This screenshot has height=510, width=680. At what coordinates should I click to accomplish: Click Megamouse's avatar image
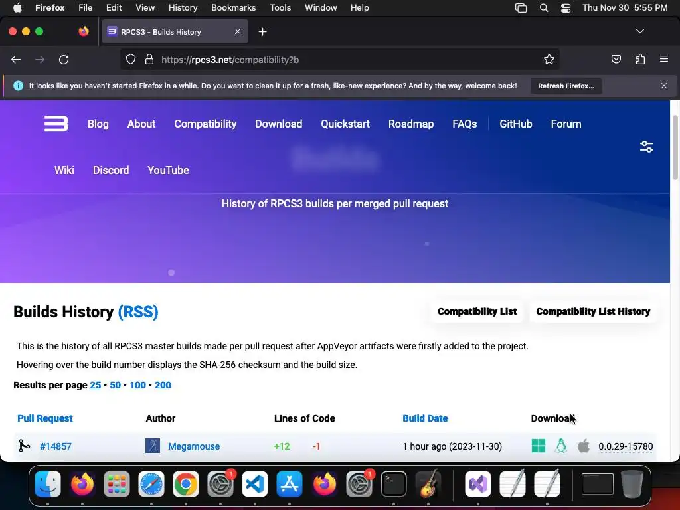click(x=153, y=446)
